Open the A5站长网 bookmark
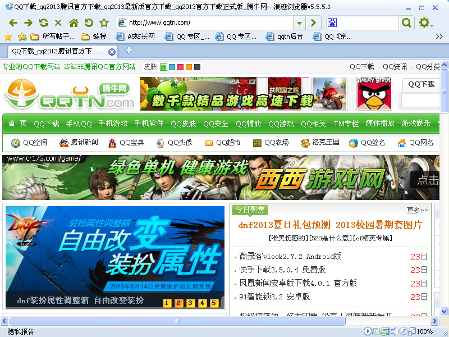This screenshot has height=337, width=449. coord(135,37)
